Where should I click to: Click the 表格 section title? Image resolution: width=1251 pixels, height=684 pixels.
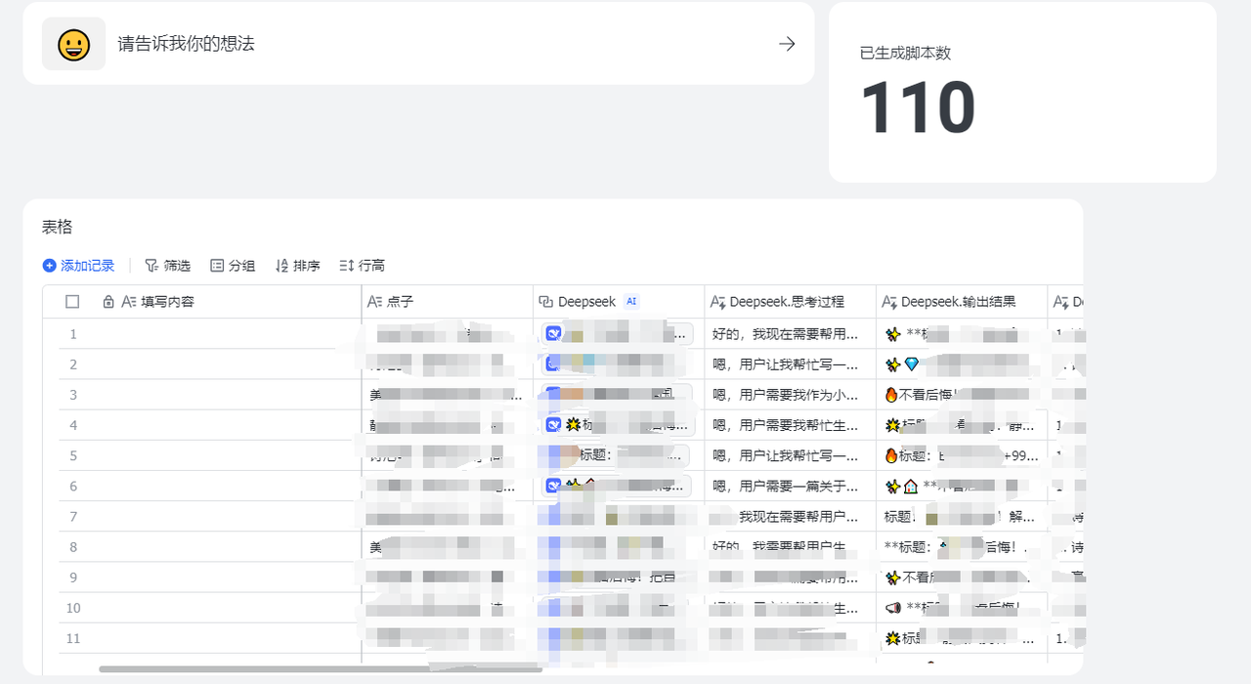(x=57, y=228)
